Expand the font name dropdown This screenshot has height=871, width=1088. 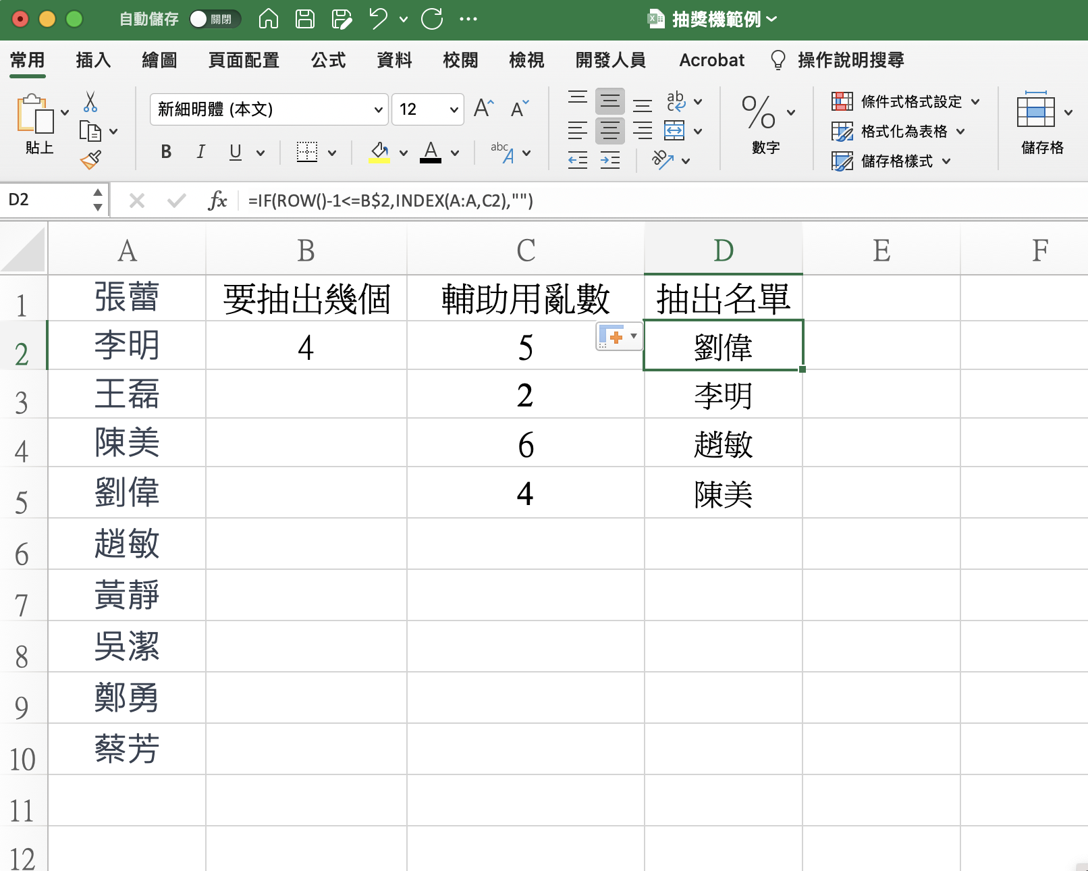point(378,109)
